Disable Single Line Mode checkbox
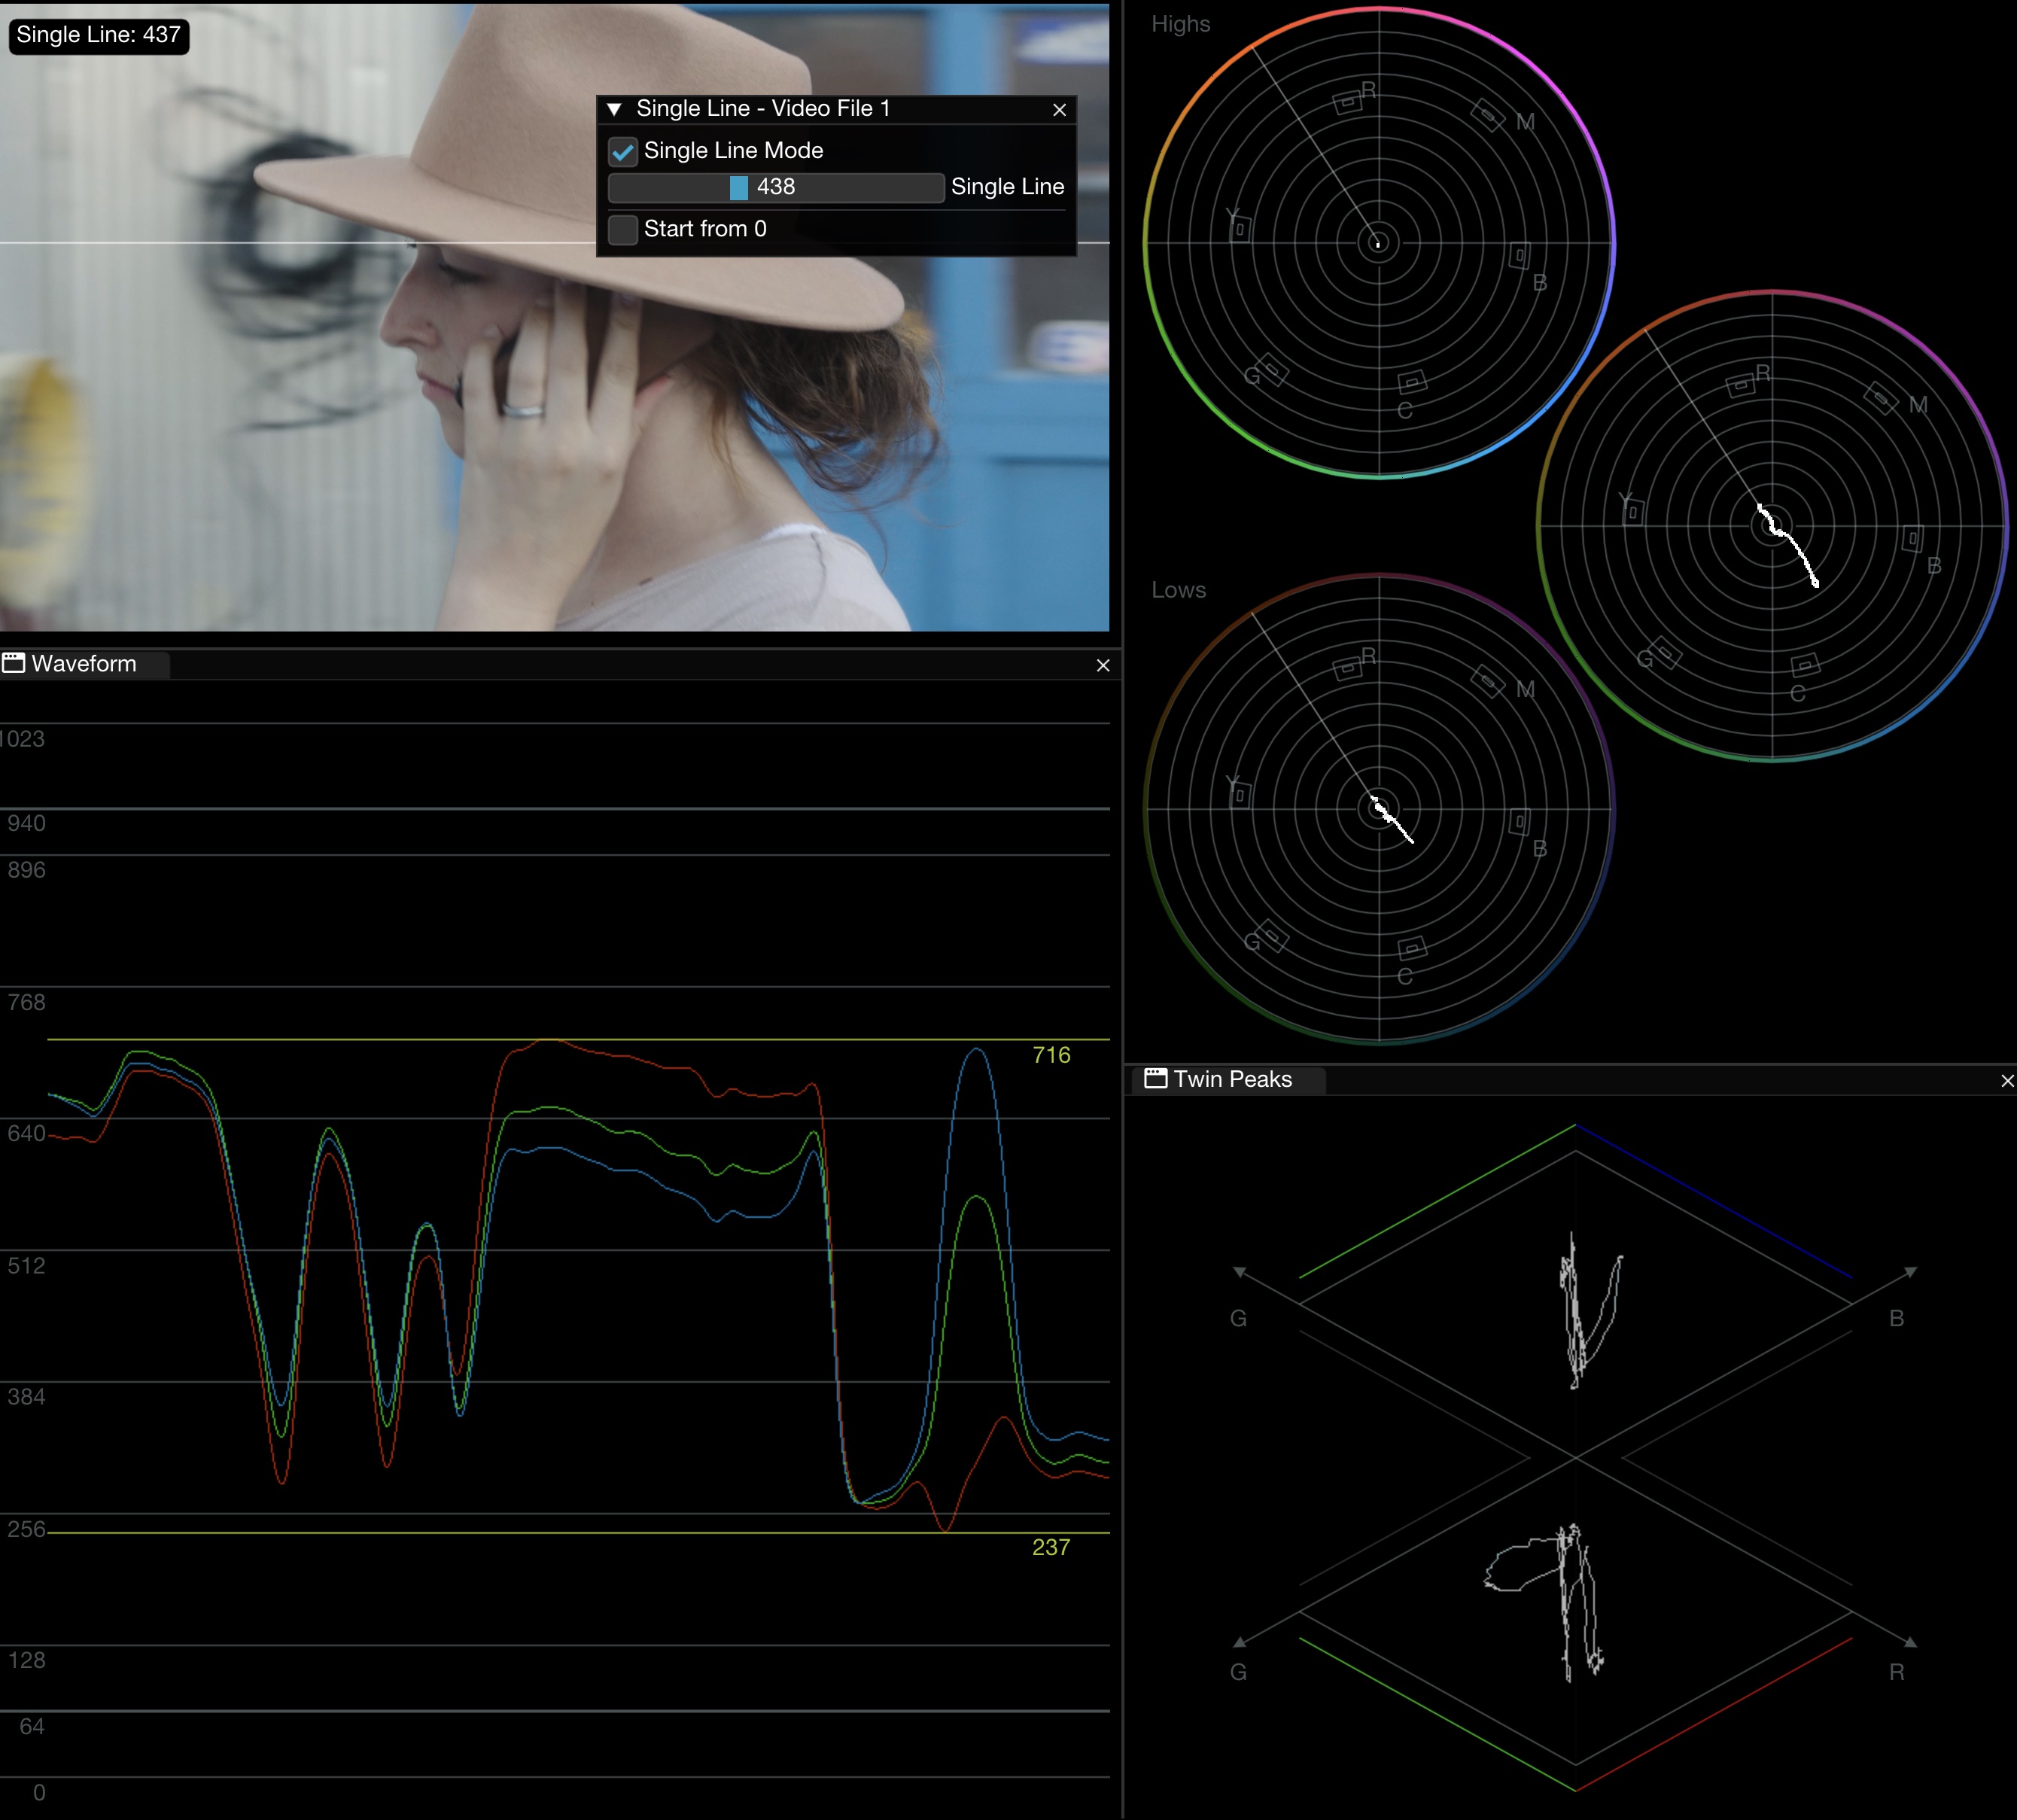This screenshot has height=1820, width=2017. tap(623, 152)
